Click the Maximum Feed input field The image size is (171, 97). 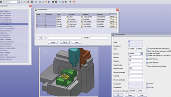coord(135,68)
